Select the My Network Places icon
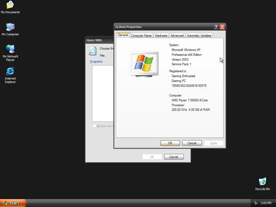This screenshot has width=276, height=207. click(11, 53)
